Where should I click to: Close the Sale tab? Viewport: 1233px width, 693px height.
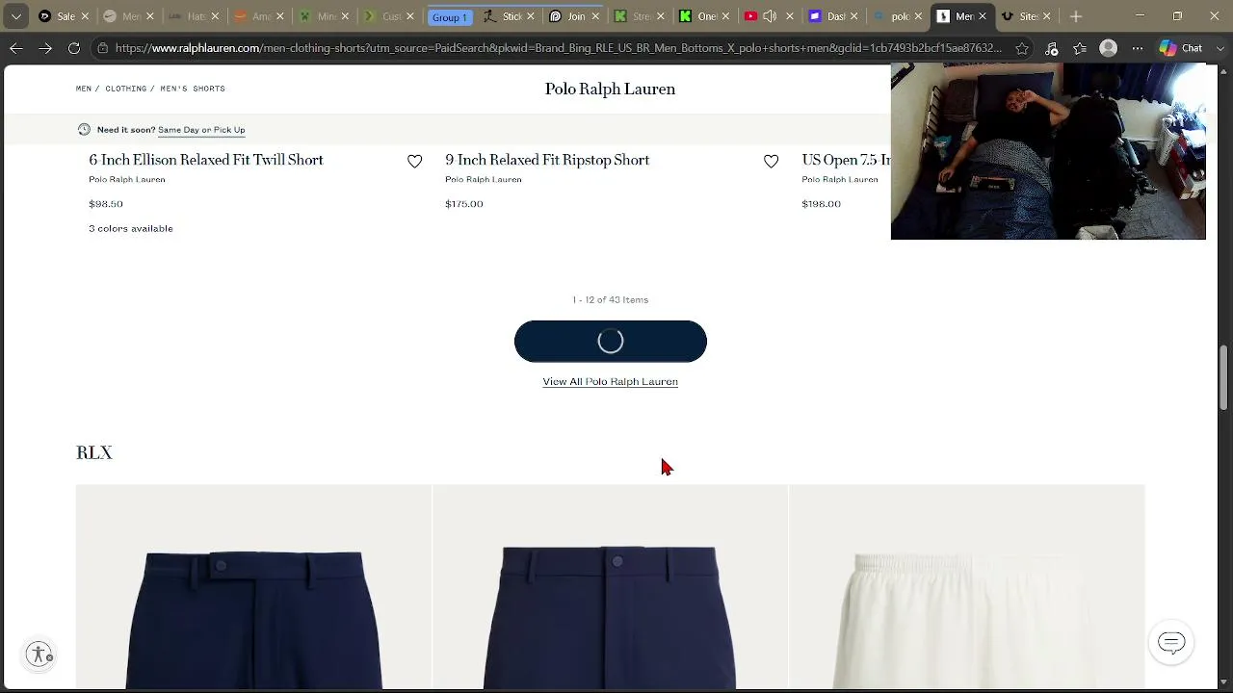pos(85,16)
